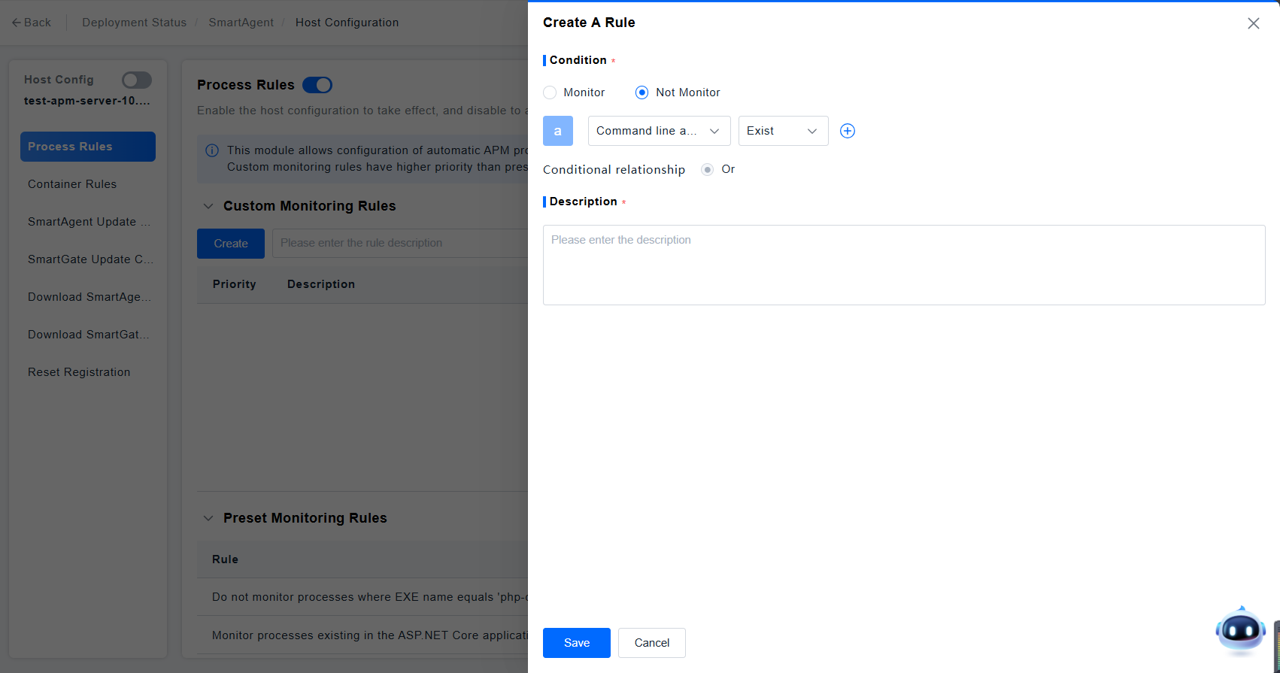Screen dimensions: 1280x673
Task: Toggle the Host Config switch
Action: [x=137, y=80]
